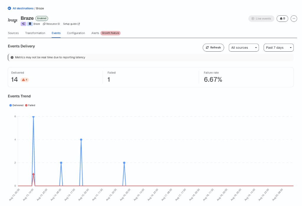Refresh the events delivery metrics

click(x=213, y=48)
